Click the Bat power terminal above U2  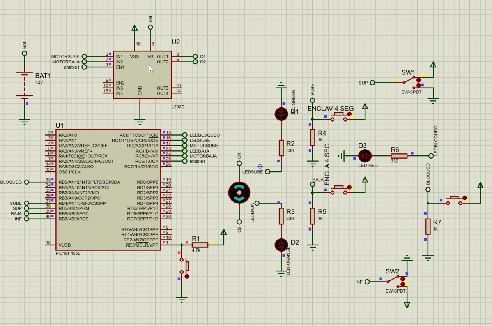[x=150, y=27]
